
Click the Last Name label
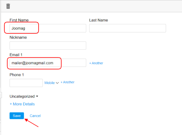click(x=98, y=20)
